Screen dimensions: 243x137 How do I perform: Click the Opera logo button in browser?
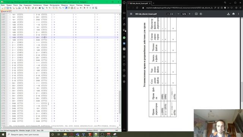124,3
